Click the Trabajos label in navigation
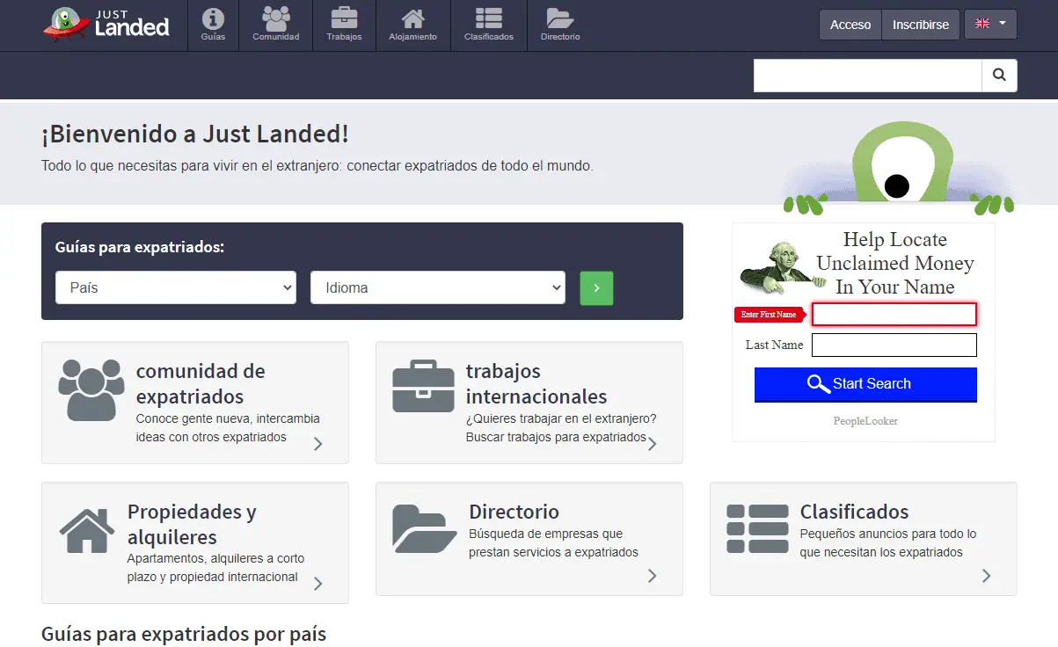This screenshot has height=647, width=1058. pos(344,37)
